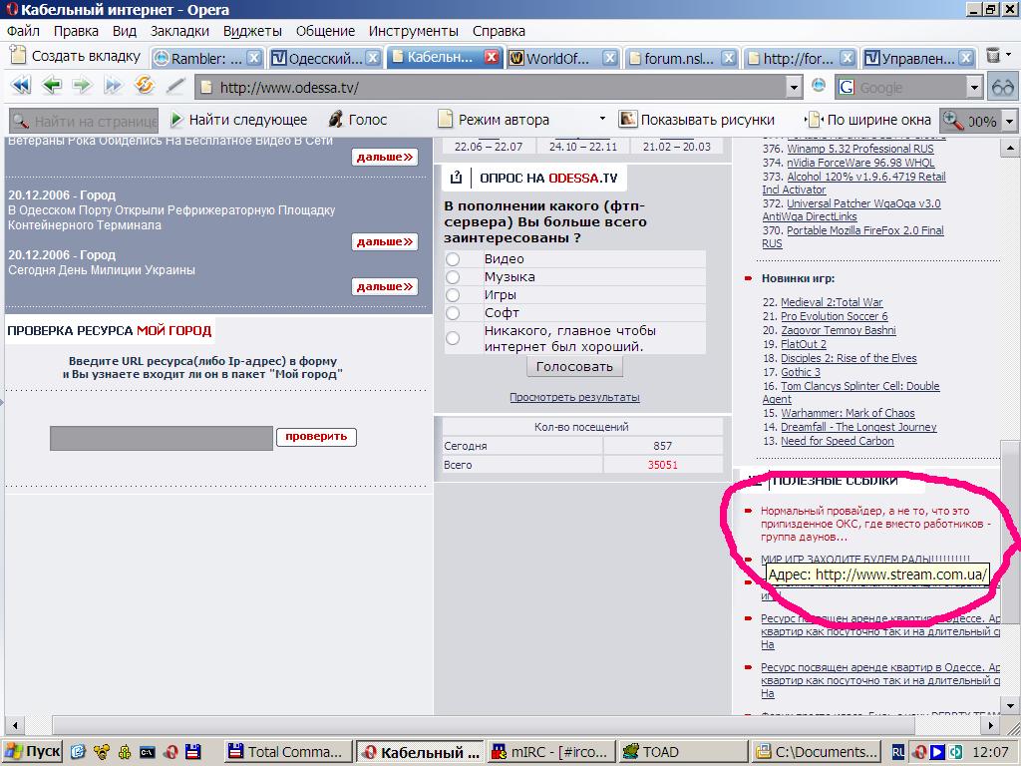Open Opera icon in quick launch
This screenshot has height=766, width=1021.
[170, 752]
